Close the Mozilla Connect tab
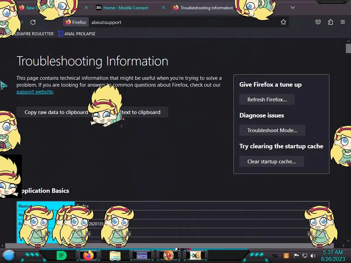This screenshot has width=351, height=263. (164, 8)
